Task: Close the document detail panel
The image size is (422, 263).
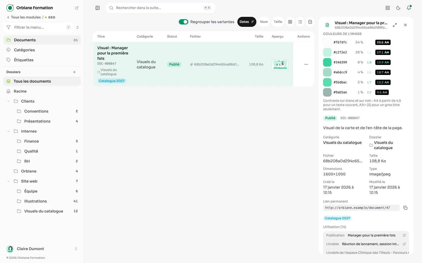Action: coord(405,25)
